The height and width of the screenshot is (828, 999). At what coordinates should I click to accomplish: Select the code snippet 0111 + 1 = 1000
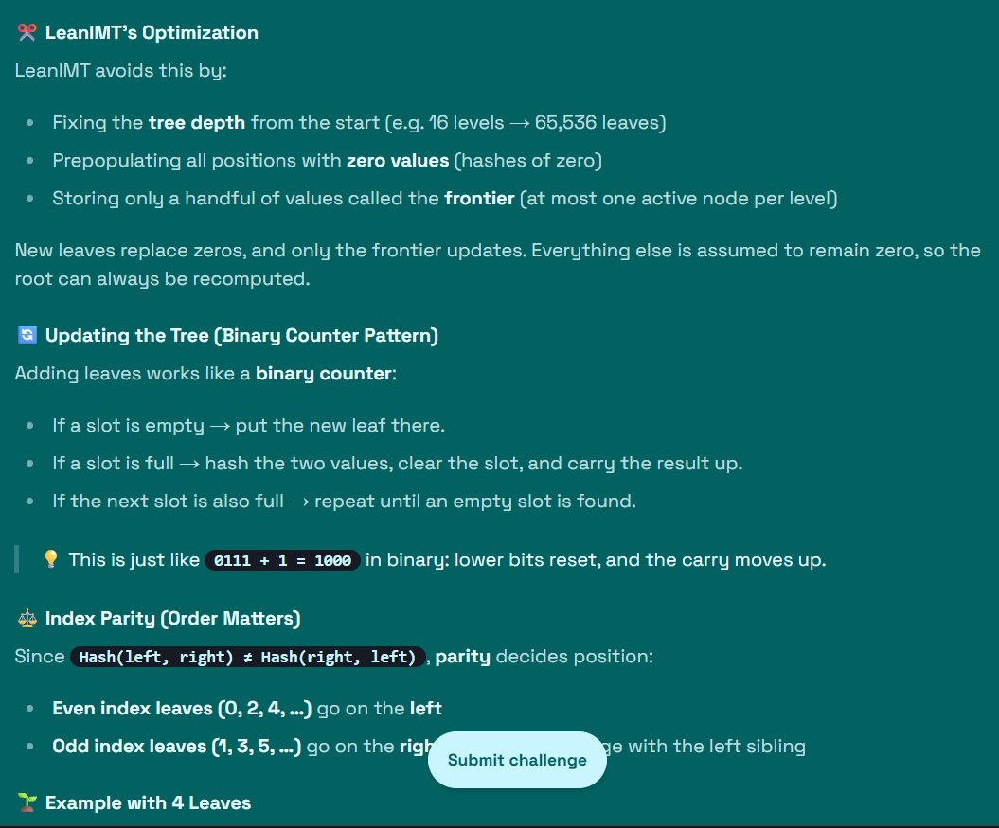(284, 559)
